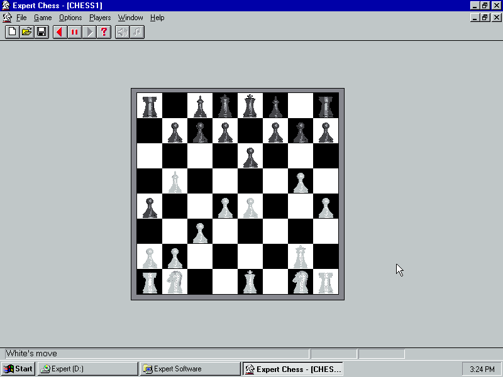Toggle music with the musical note icon
Viewport: 503px width, 377px height.
(x=137, y=32)
